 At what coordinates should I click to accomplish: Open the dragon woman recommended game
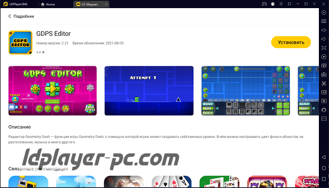pyautogui.click(x=124, y=181)
